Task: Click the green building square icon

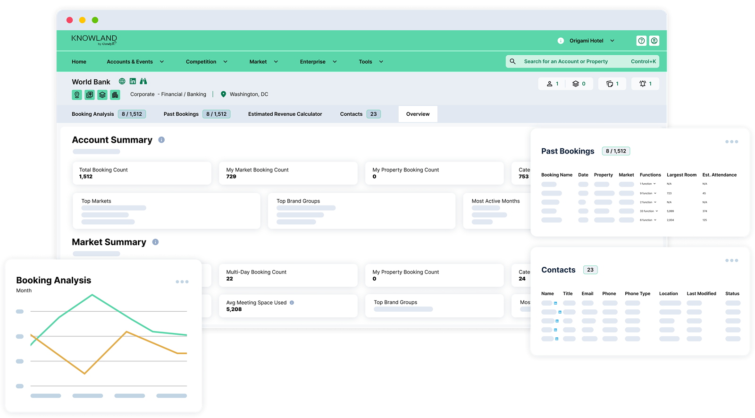Action: (115, 95)
